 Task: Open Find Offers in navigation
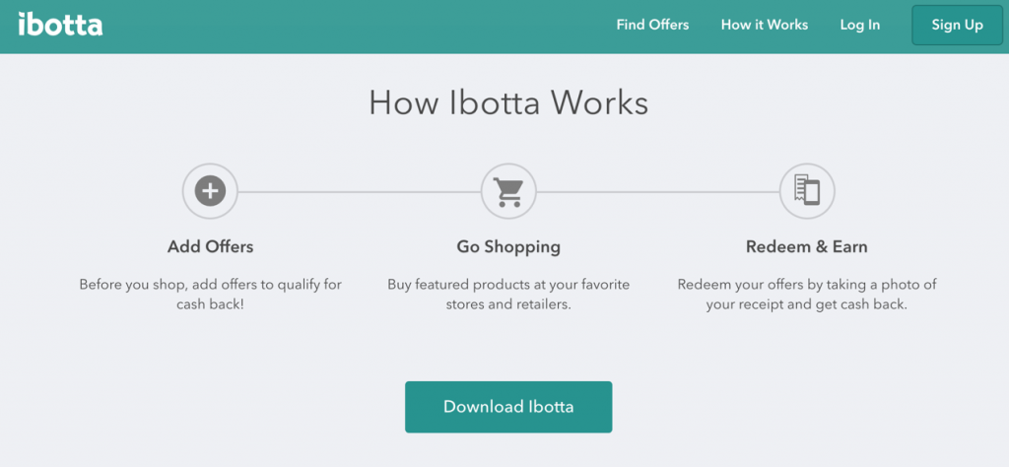[x=652, y=25]
